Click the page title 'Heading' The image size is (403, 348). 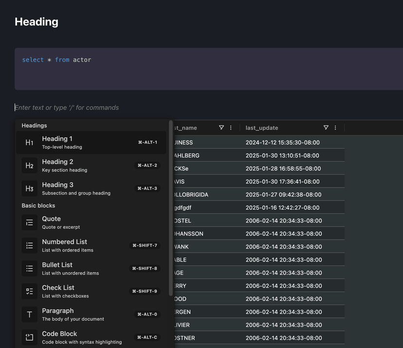(x=37, y=22)
